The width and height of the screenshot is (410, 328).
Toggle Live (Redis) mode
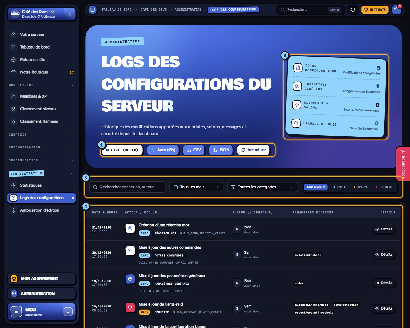pyautogui.click(x=122, y=150)
